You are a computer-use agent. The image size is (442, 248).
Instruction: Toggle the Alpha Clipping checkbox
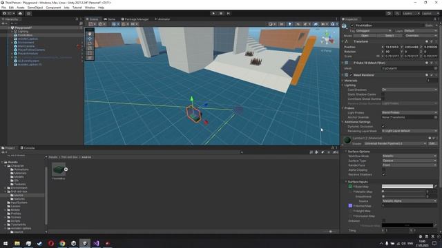384,170
